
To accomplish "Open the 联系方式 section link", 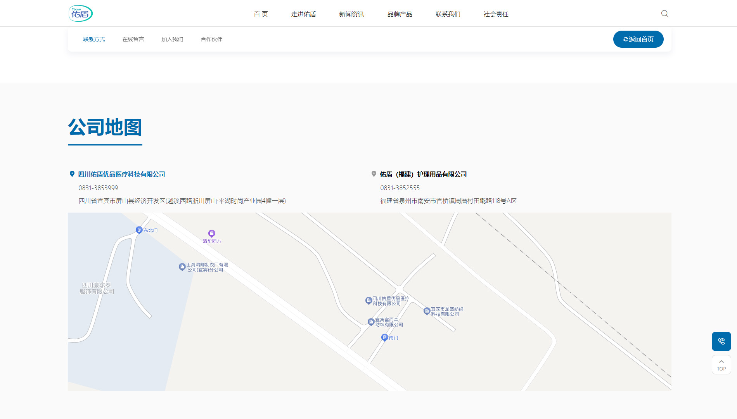I will [x=94, y=39].
